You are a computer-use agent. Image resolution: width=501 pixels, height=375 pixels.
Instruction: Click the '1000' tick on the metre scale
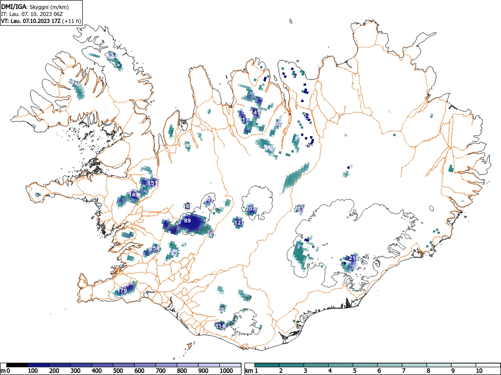click(x=226, y=370)
